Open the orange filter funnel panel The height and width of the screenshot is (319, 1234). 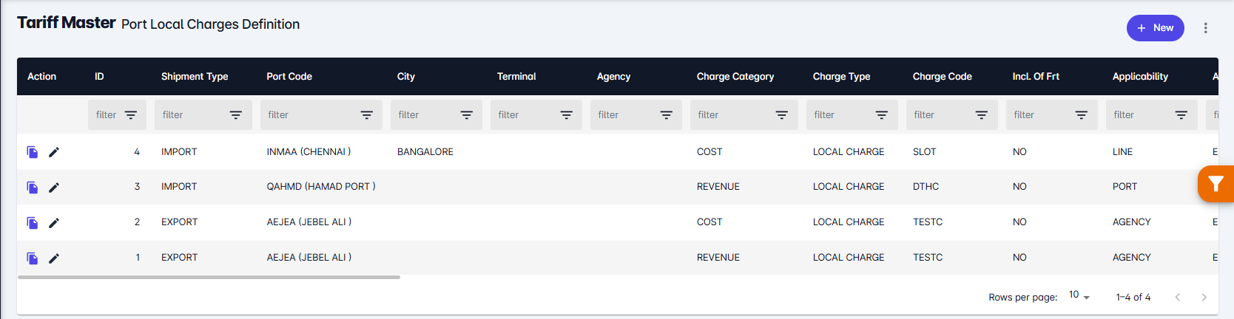[x=1216, y=184]
